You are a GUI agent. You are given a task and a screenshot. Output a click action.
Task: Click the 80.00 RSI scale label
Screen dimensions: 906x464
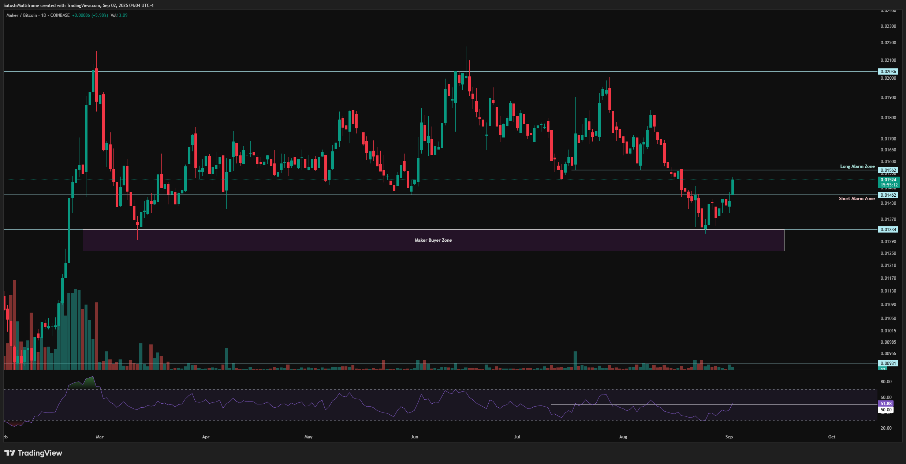(886, 382)
